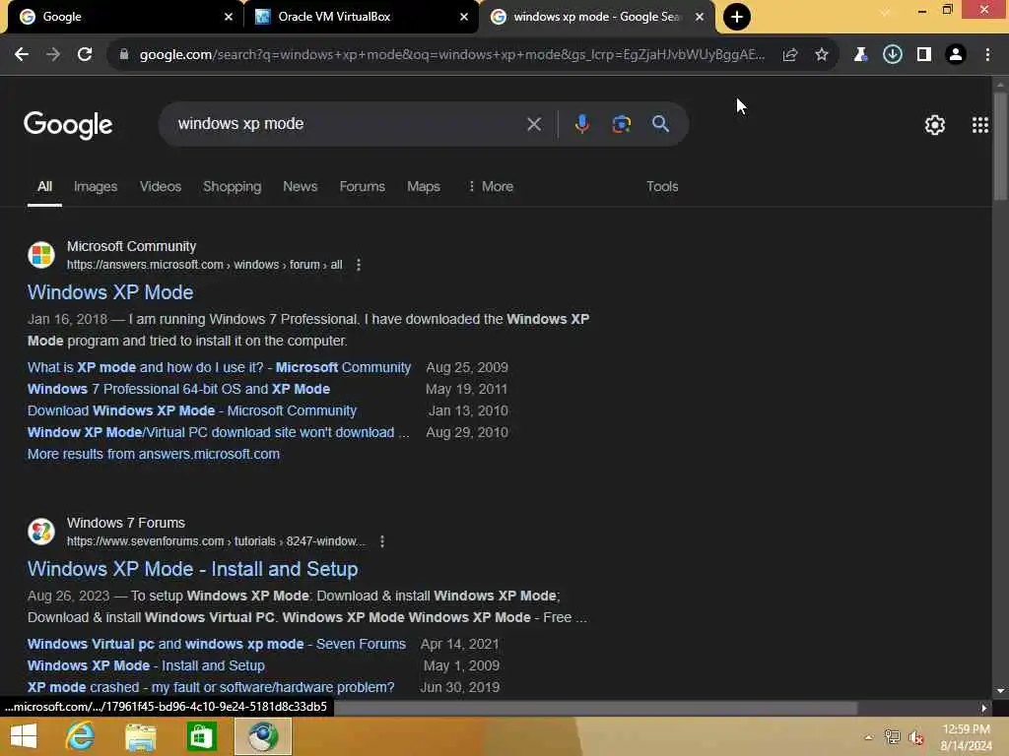
Task: Select the Forums search tab
Action: click(x=363, y=186)
